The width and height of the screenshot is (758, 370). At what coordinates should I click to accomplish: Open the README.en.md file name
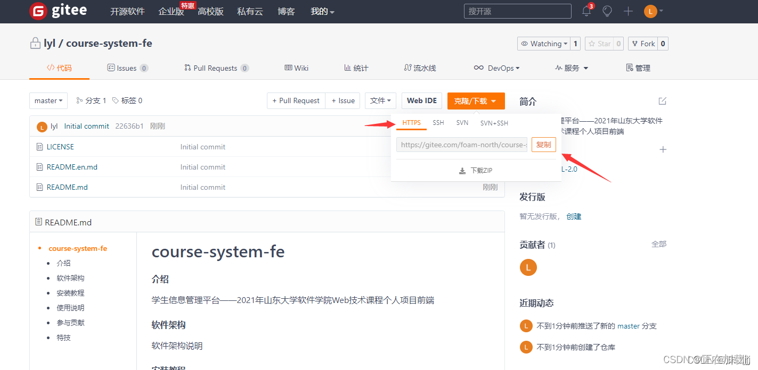tap(72, 167)
